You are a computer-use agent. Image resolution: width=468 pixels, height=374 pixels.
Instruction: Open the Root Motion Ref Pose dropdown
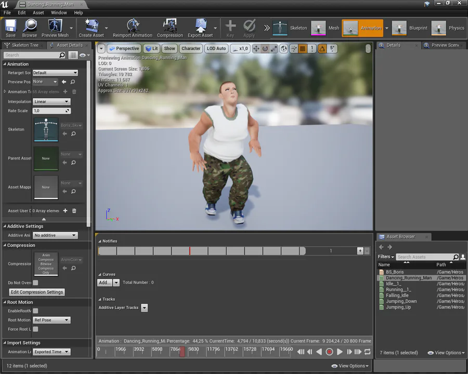click(51, 320)
